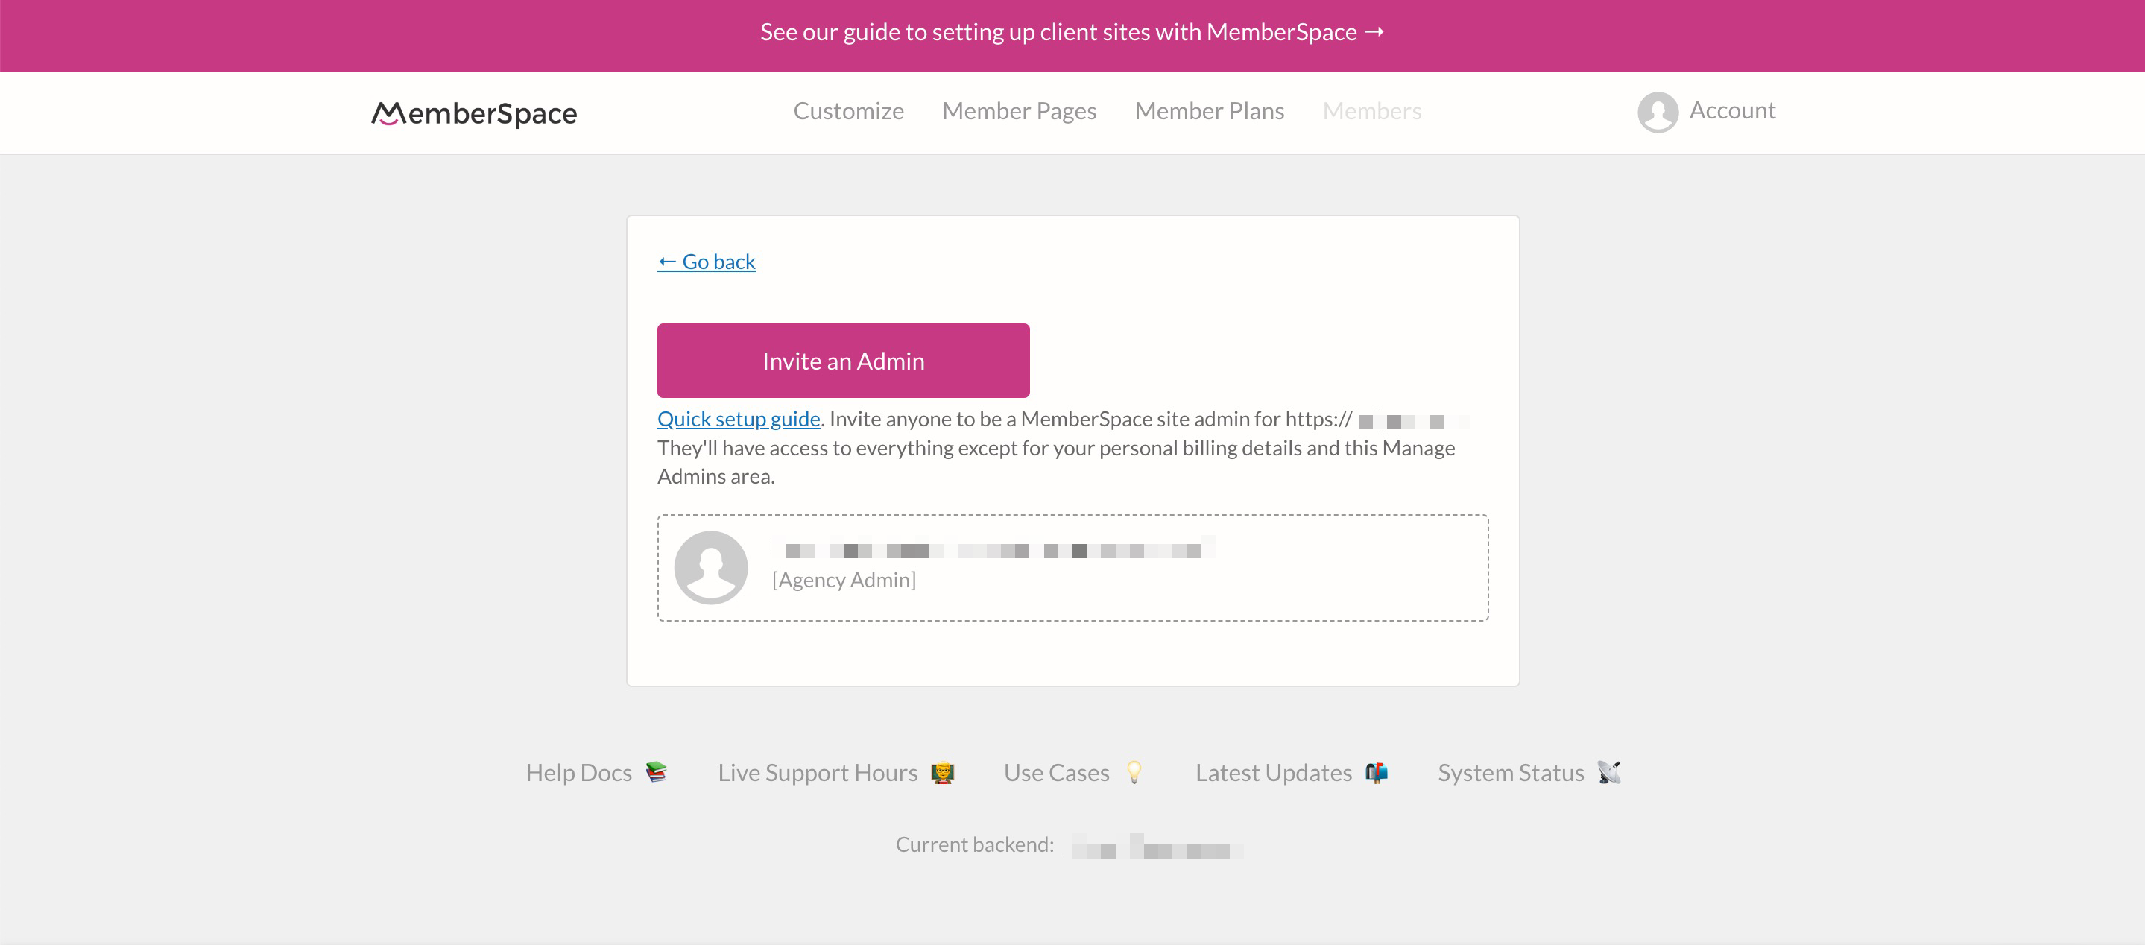Click the Invite an Admin button
This screenshot has width=2145, height=945.
(x=844, y=361)
